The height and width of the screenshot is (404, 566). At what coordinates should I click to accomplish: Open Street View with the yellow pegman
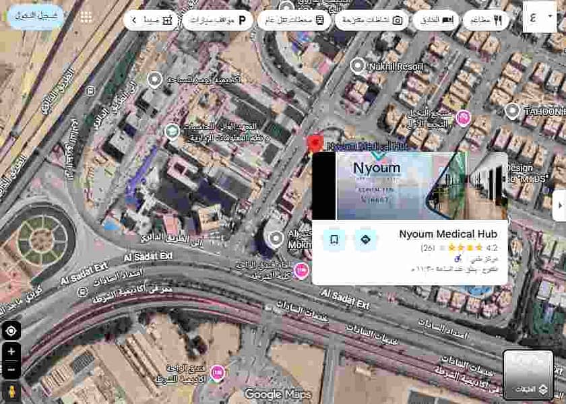coord(11,392)
